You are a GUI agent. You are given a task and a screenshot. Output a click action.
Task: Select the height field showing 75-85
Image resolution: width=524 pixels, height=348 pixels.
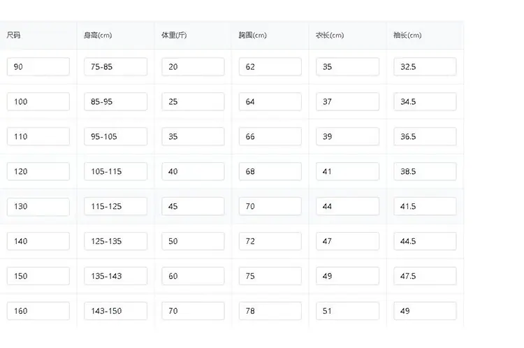point(115,67)
